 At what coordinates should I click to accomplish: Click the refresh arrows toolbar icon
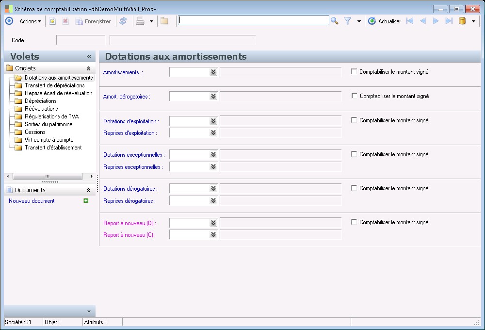point(123,21)
